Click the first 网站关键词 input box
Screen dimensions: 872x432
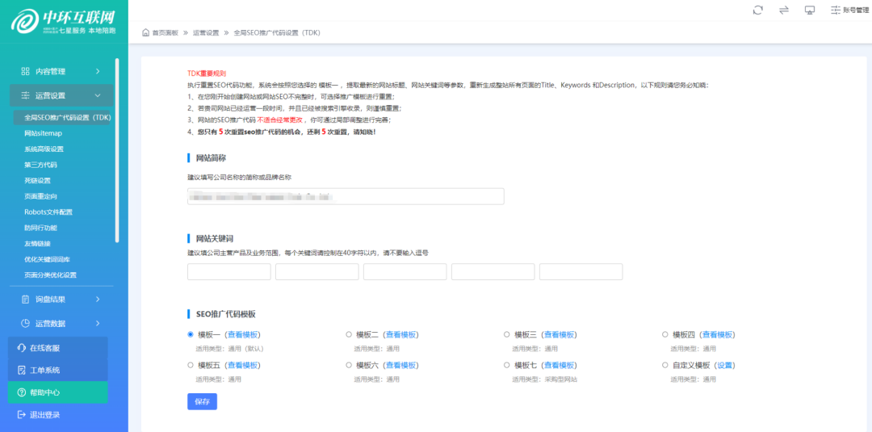(228, 272)
